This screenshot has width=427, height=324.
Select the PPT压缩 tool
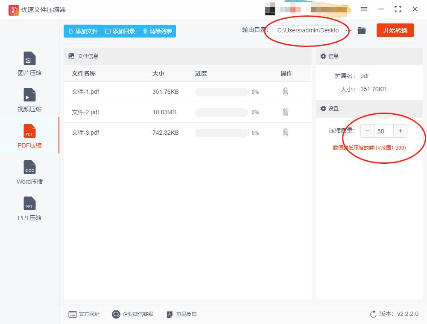(x=29, y=208)
